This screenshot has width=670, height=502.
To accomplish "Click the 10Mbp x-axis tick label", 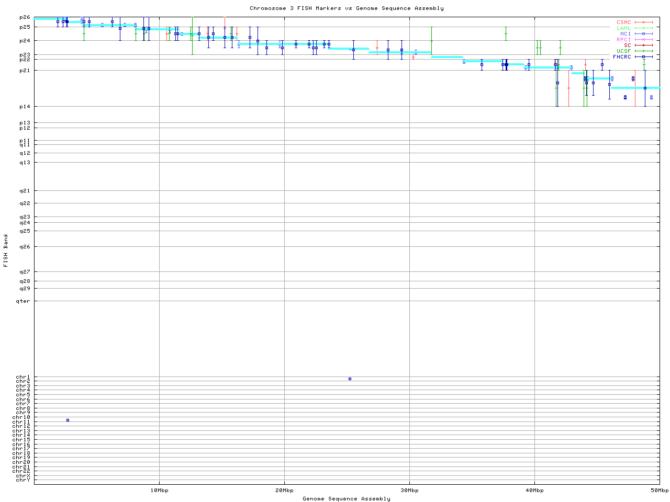I will [159, 490].
